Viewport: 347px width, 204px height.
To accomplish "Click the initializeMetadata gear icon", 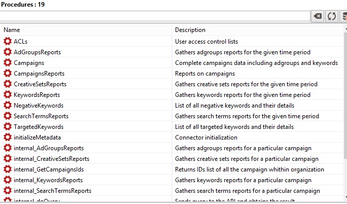I will [7, 138].
